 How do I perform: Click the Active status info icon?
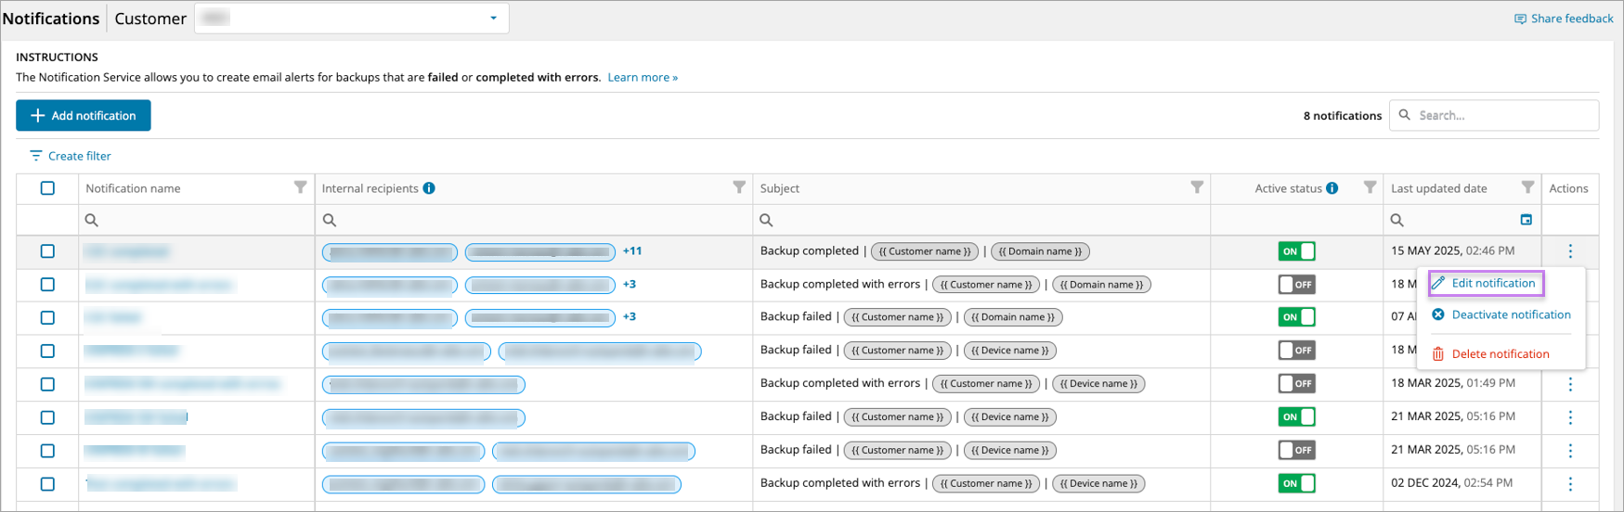(x=1332, y=188)
